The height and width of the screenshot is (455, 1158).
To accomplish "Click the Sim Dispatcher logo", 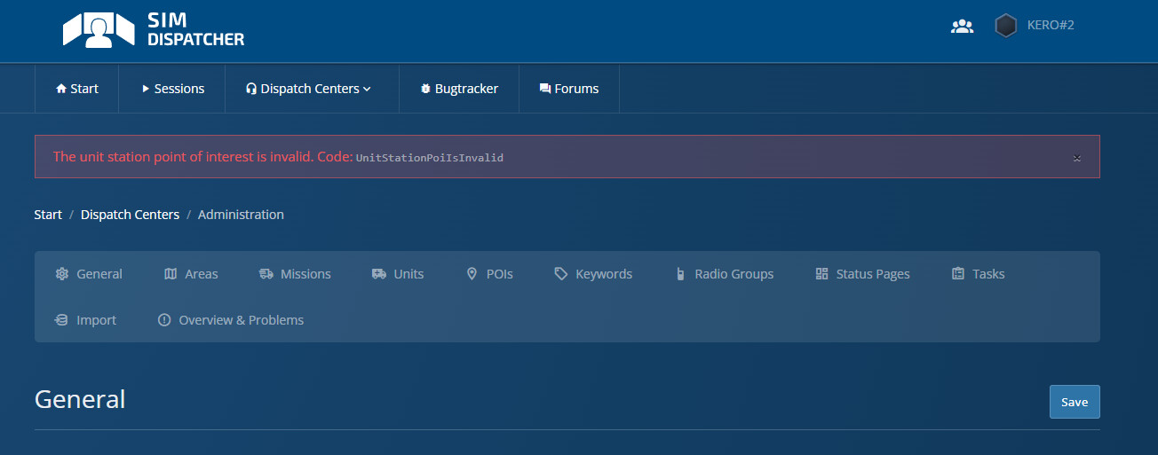I will click(153, 30).
